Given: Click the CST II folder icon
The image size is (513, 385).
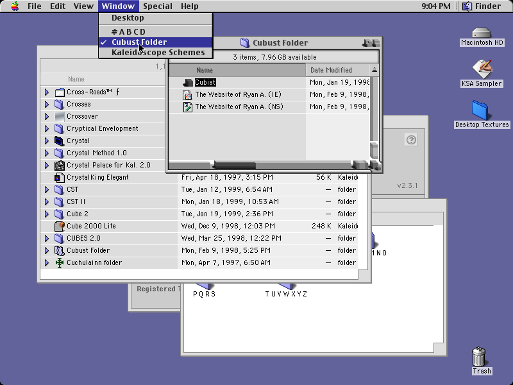Looking at the screenshot, I should pyautogui.click(x=59, y=201).
